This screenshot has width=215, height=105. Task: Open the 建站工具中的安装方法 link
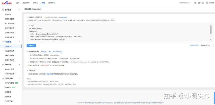click(55, 52)
